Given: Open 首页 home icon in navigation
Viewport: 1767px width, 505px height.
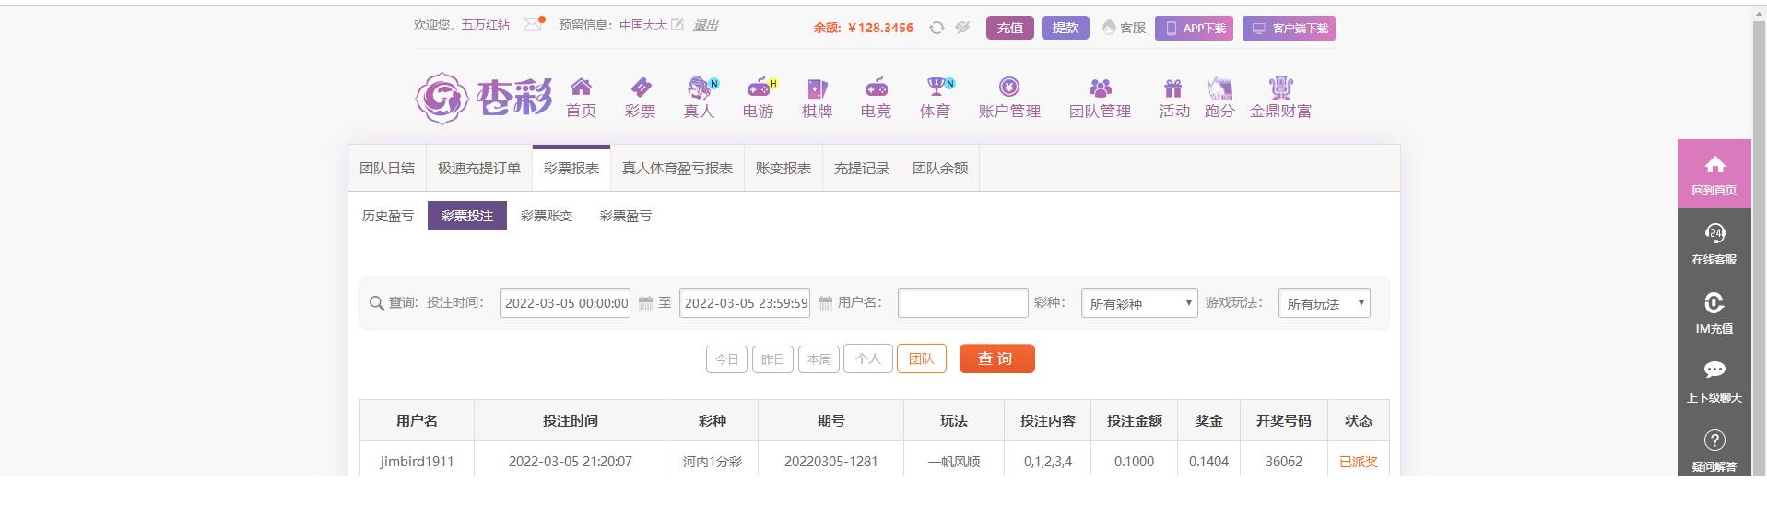Looking at the screenshot, I should tap(581, 88).
